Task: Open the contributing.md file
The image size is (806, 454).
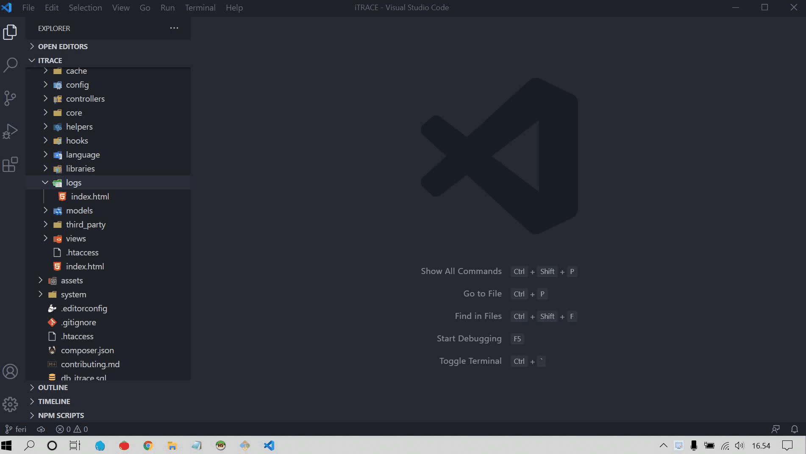Action: tap(108, 364)
